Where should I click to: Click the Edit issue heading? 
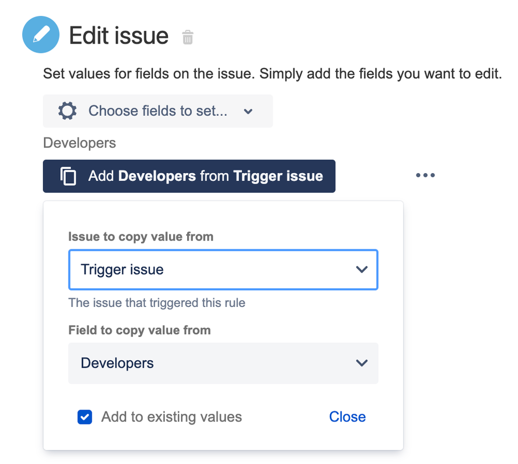119,36
